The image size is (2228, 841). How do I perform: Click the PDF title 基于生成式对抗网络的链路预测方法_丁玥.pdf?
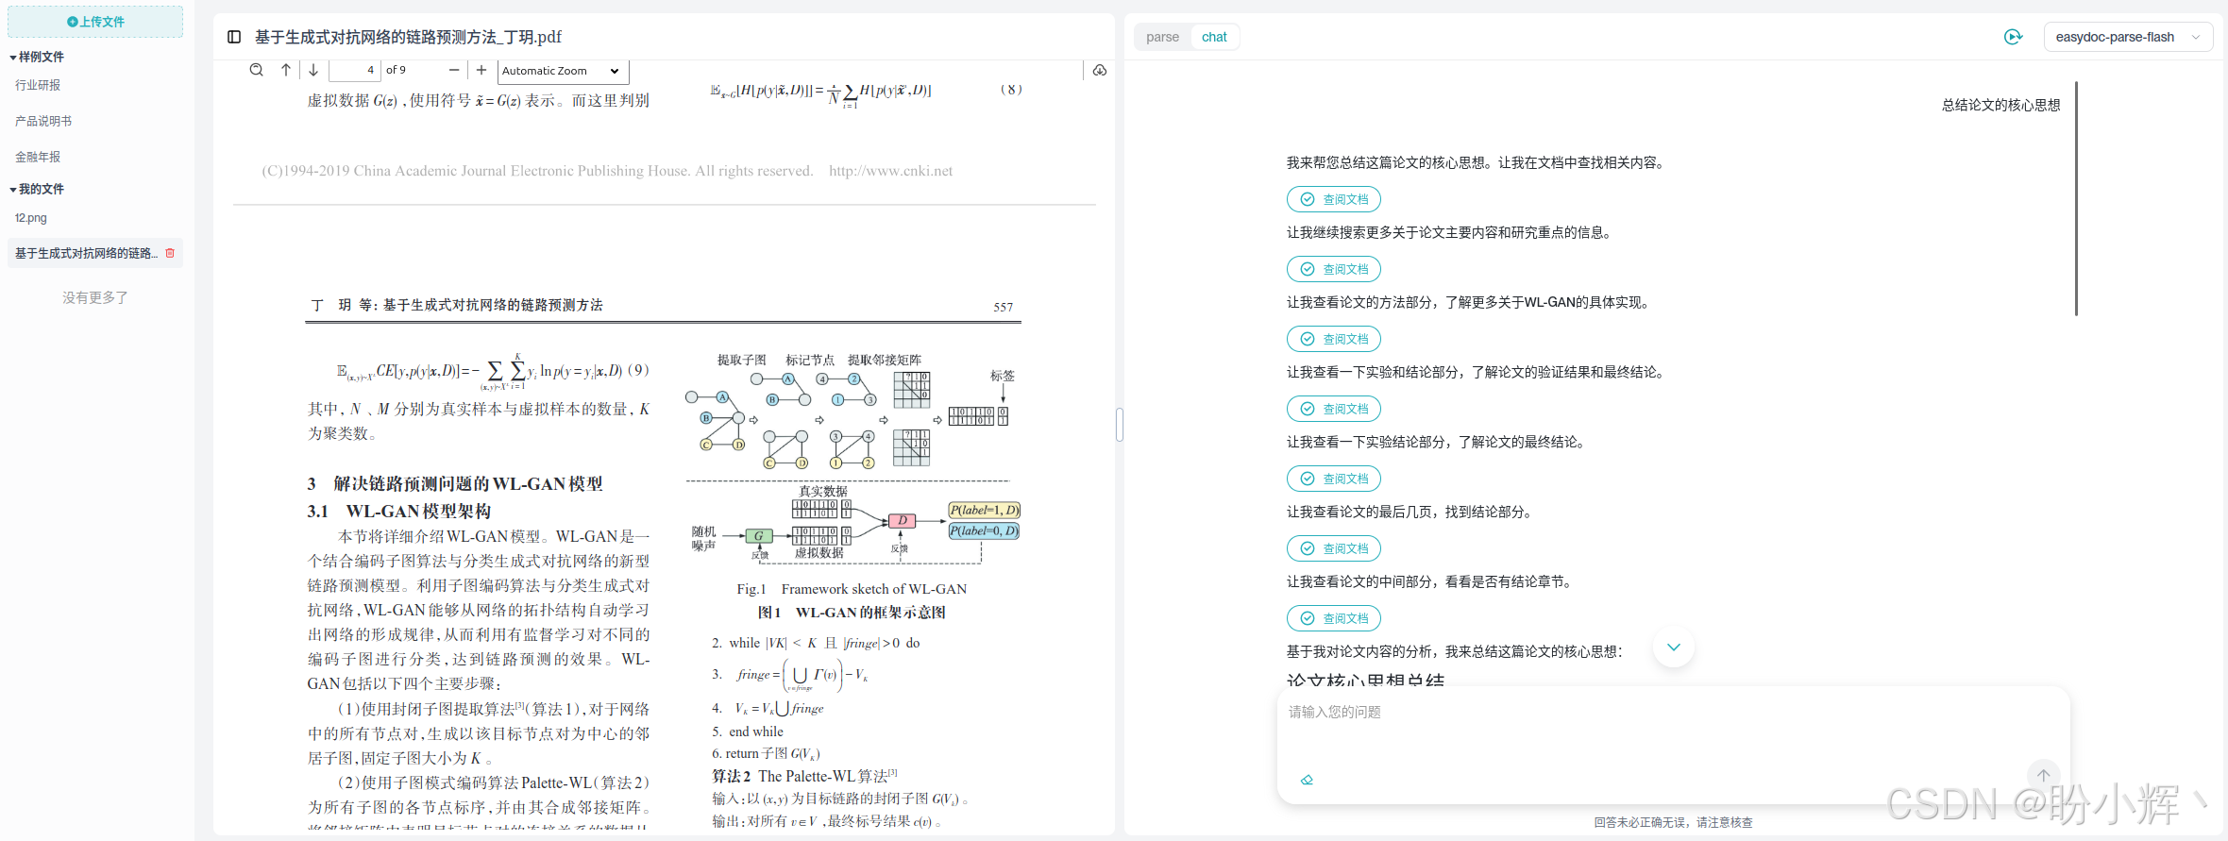[x=408, y=37]
